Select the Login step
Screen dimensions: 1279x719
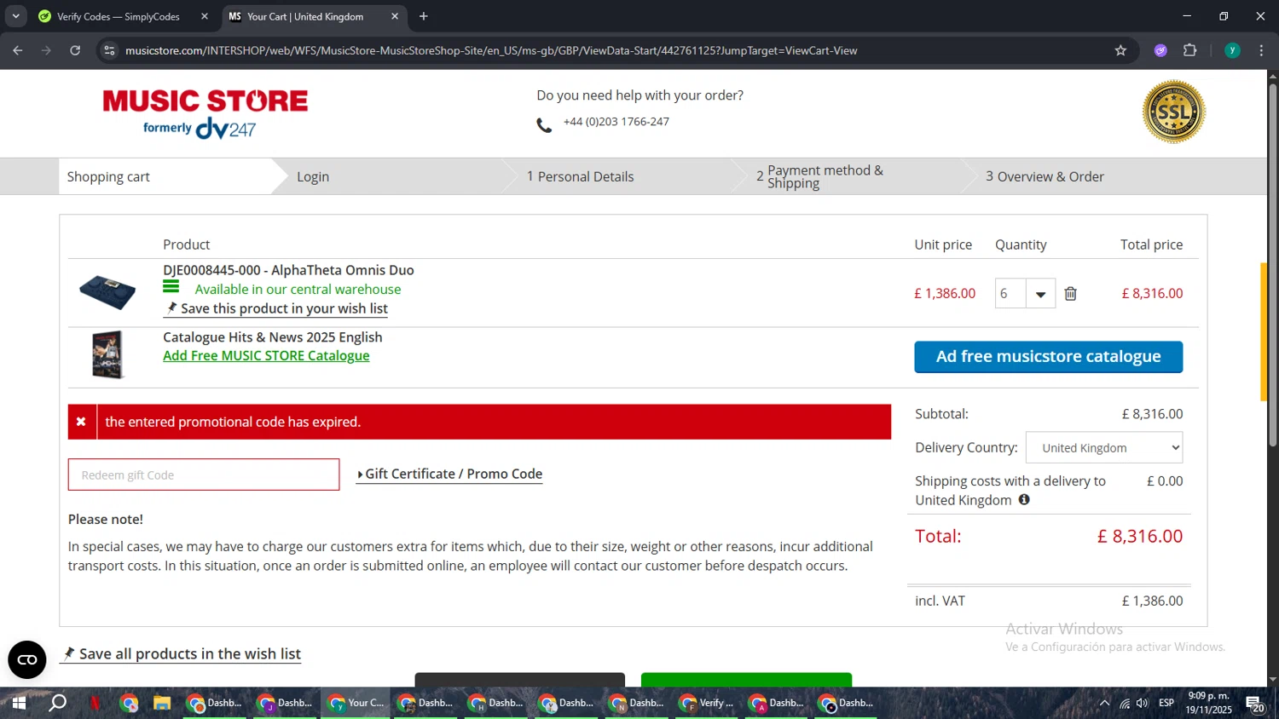pyautogui.click(x=313, y=176)
